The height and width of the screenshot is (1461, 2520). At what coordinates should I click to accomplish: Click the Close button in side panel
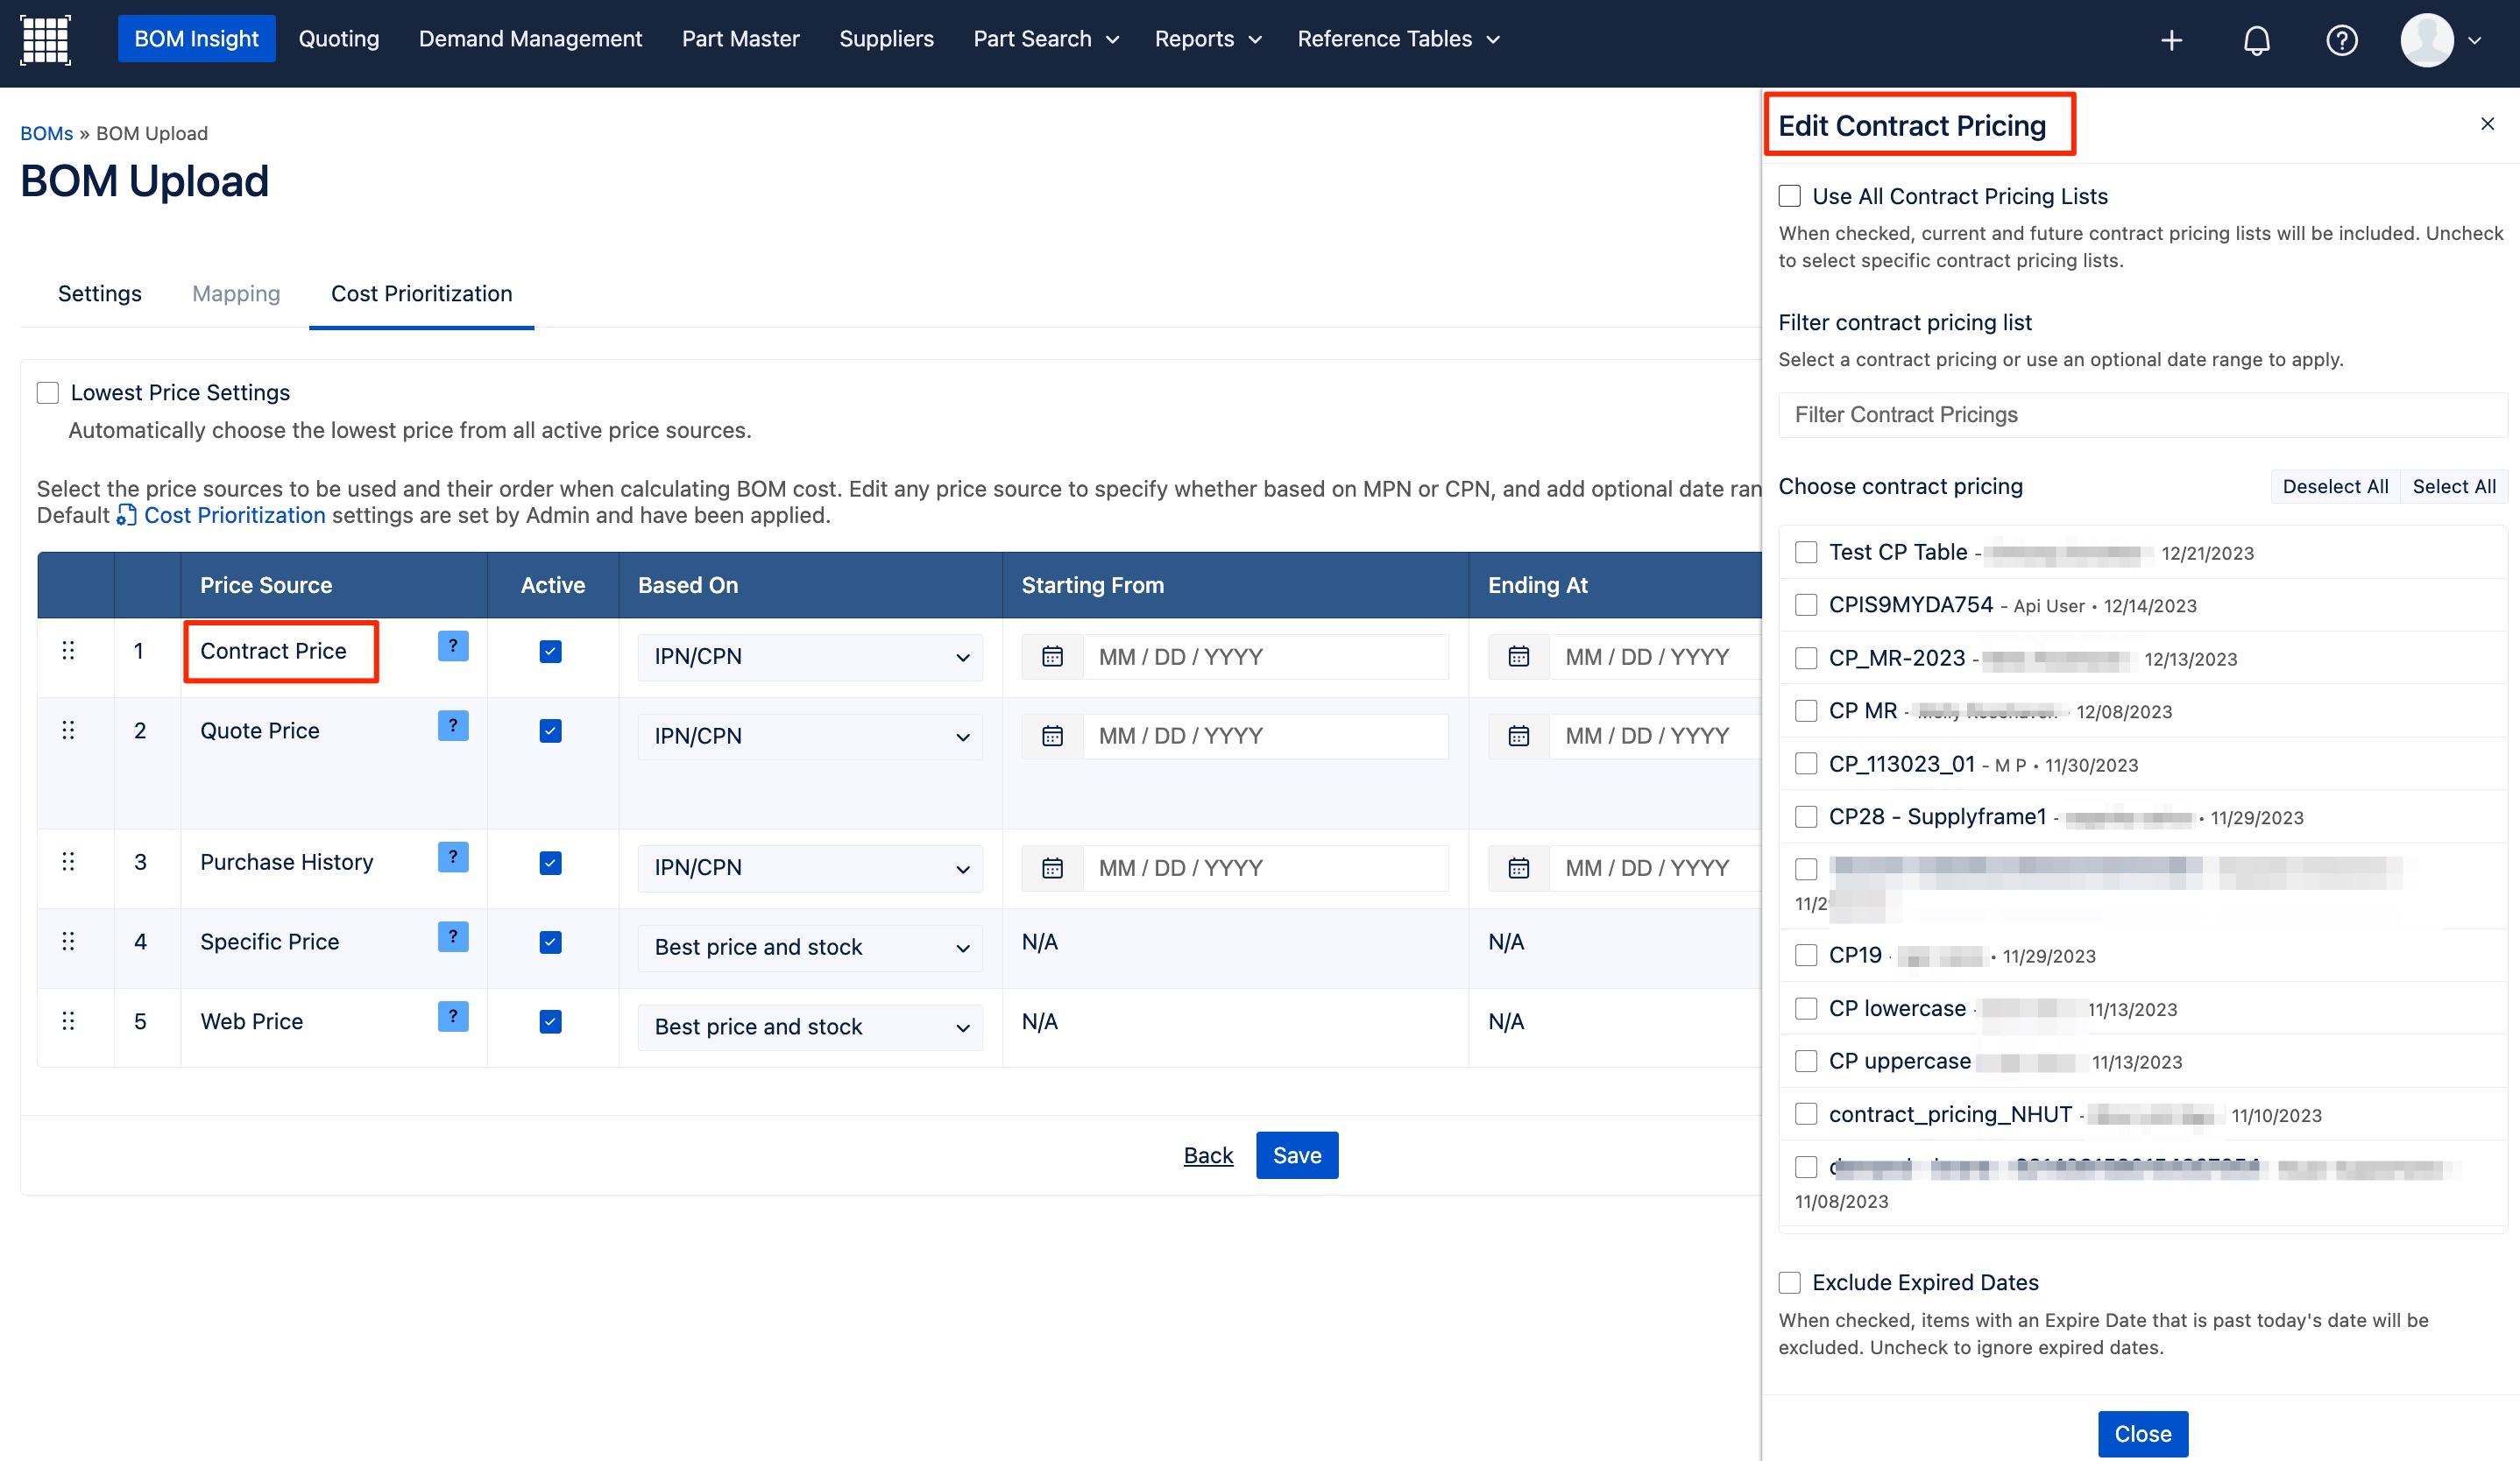[2143, 1434]
